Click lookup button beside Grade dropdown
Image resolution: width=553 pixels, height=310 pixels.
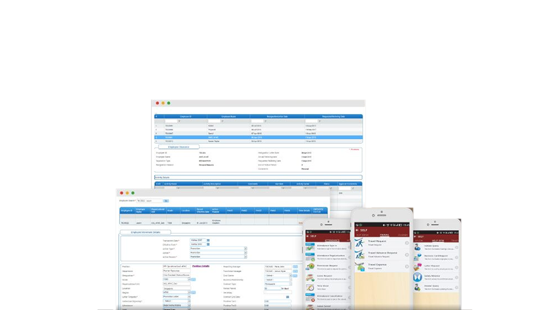(x=193, y=280)
